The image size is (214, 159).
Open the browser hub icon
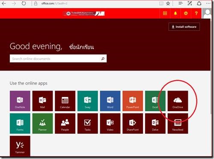click(181, 3)
